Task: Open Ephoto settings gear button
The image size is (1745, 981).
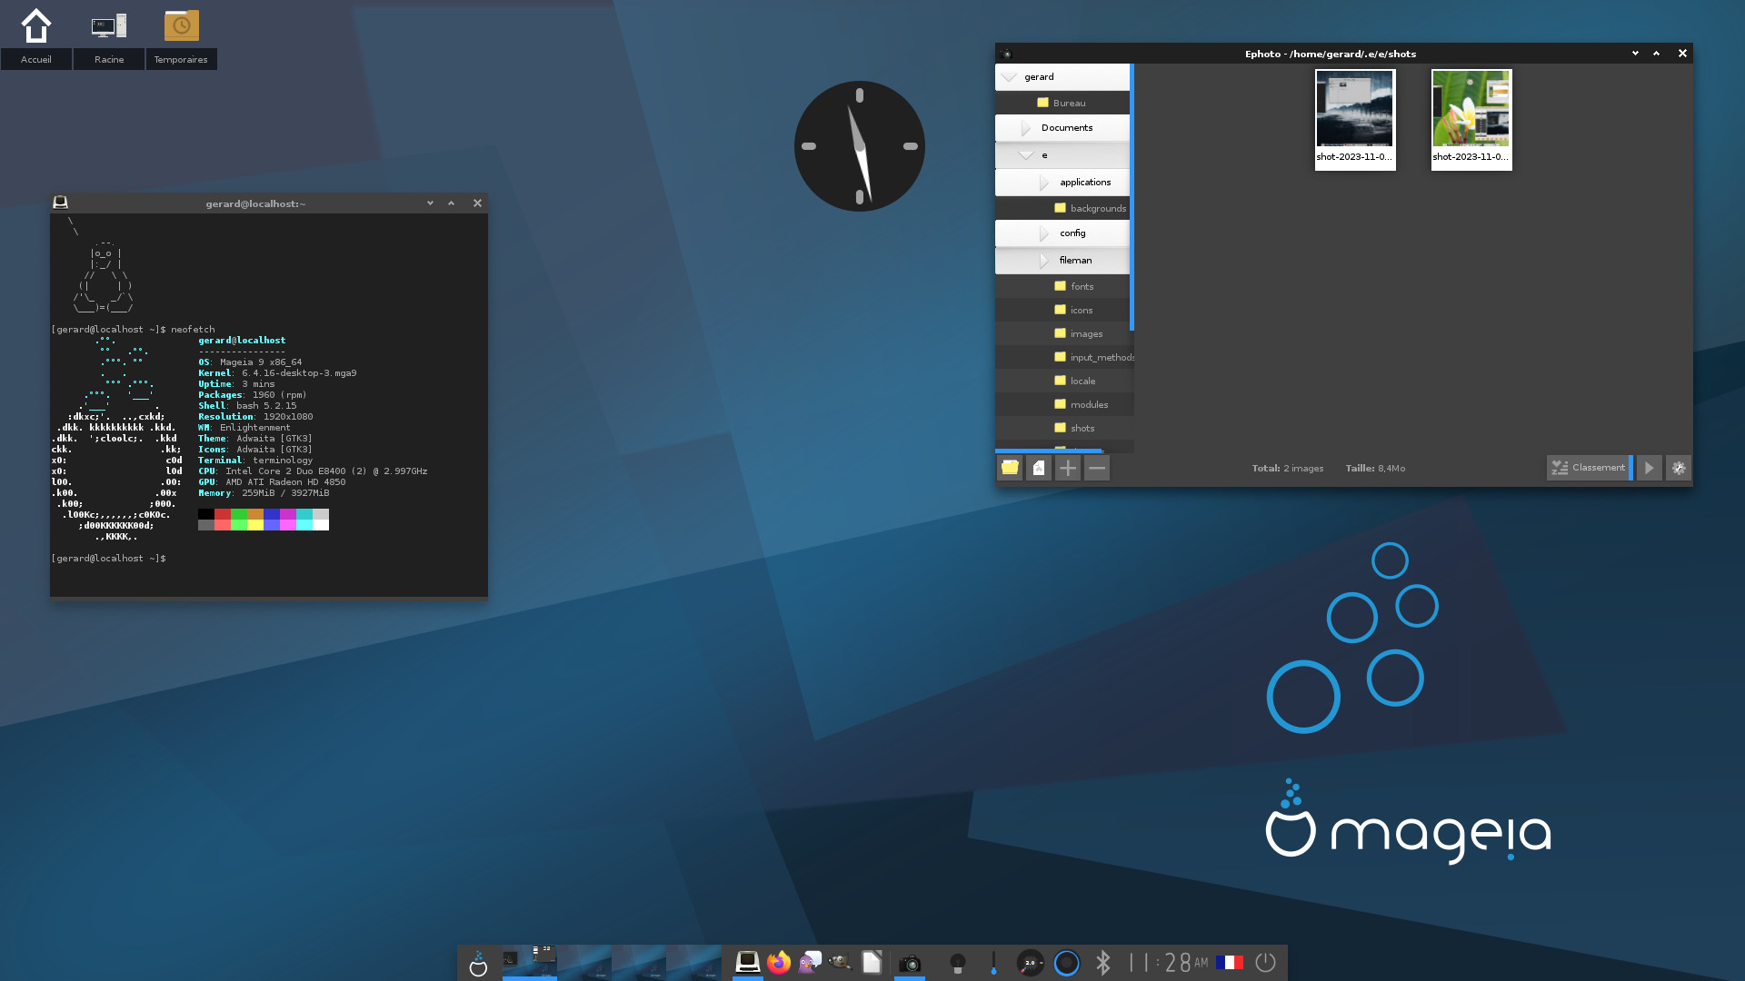Action: coord(1679,468)
